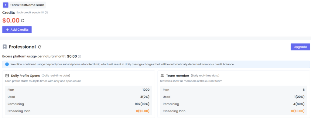Click the blue info icon in the notice
311x119 pixels.
click(x=7, y=64)
